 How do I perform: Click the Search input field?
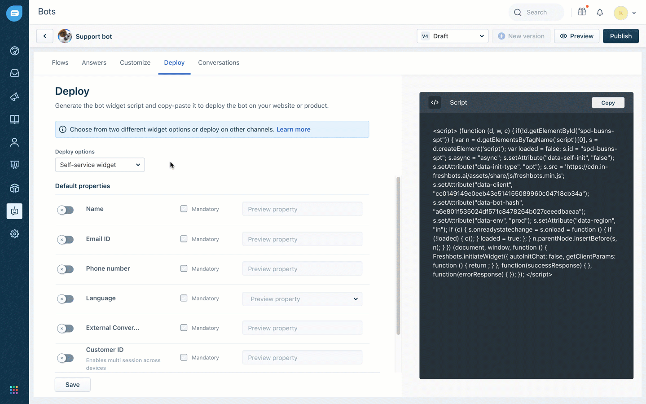(537, 13)
